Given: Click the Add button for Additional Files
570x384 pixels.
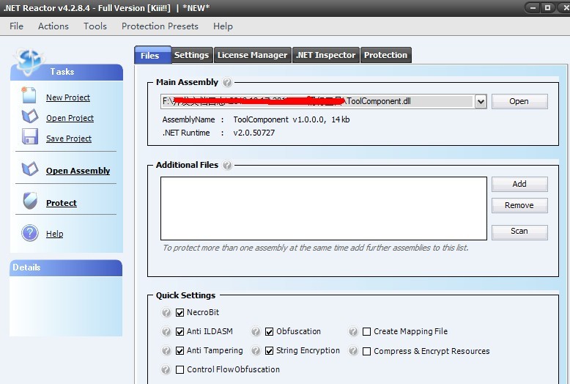Looking at the screenshot, I should pyautogui.click(x=519, y=184).
